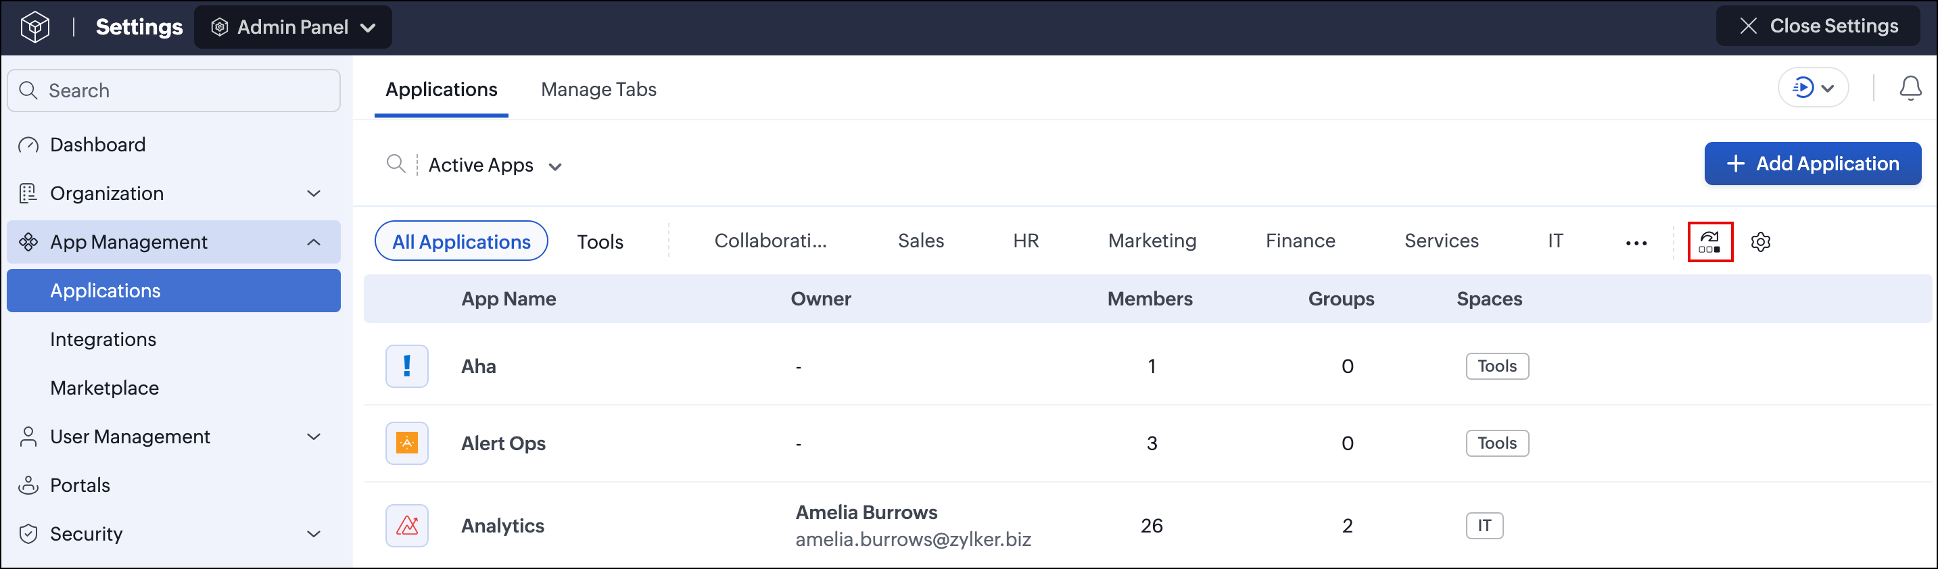Click owner Amelia Burrows name
Image resolution: width=1938 pixels, height=569 pixels.
(867, 513)
